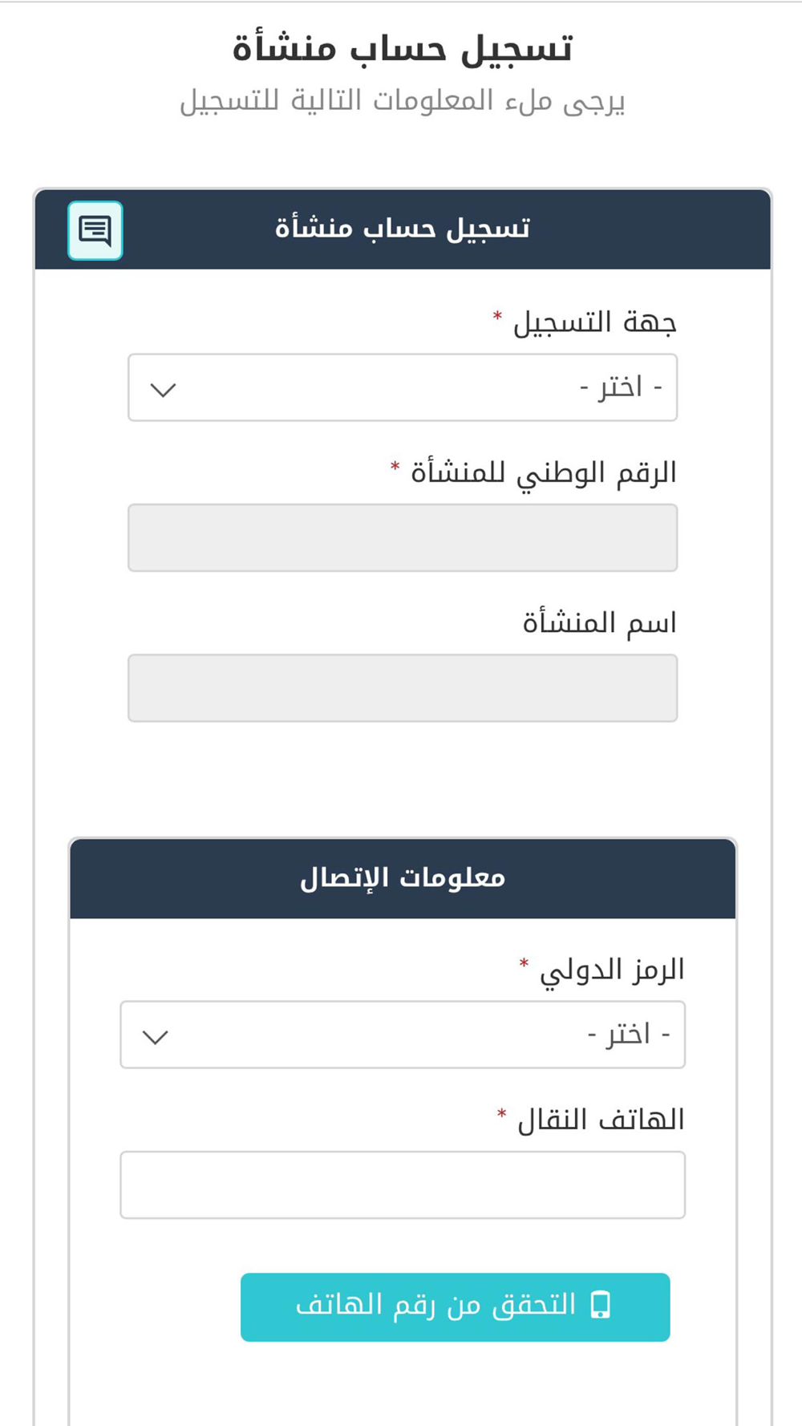802x1426 pixels.
Task: Click the page title تسجيل حساب منشأة
Action: [x=403, y=48]
